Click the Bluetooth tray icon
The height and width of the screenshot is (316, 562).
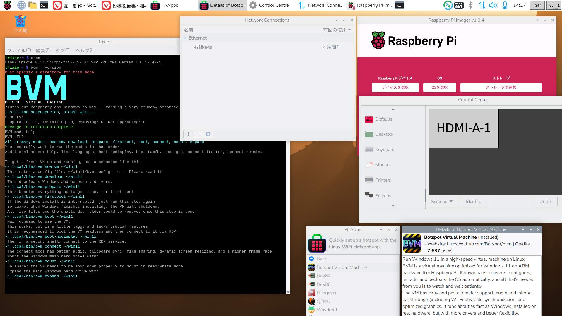point(470,5)
